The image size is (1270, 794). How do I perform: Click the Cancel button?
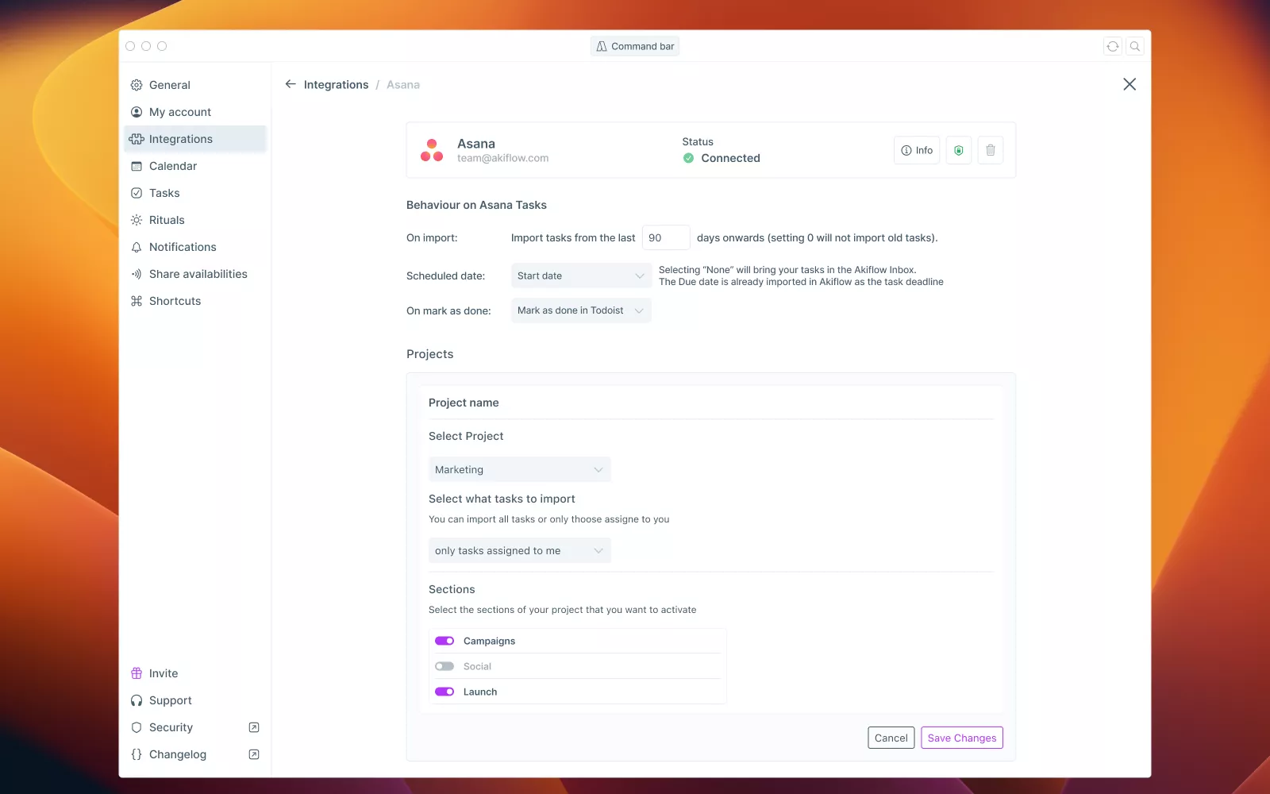pyautogui.click(x=891, y=738)
